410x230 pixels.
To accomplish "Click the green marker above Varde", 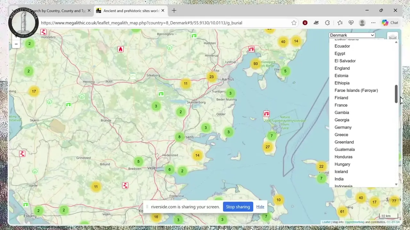I will click(x=35, y=172).
